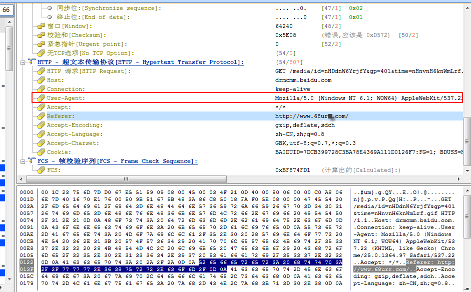
Task: Collapse the HTTP Hypertext Transfer Protocol node
Action: [x=23, y=62]
